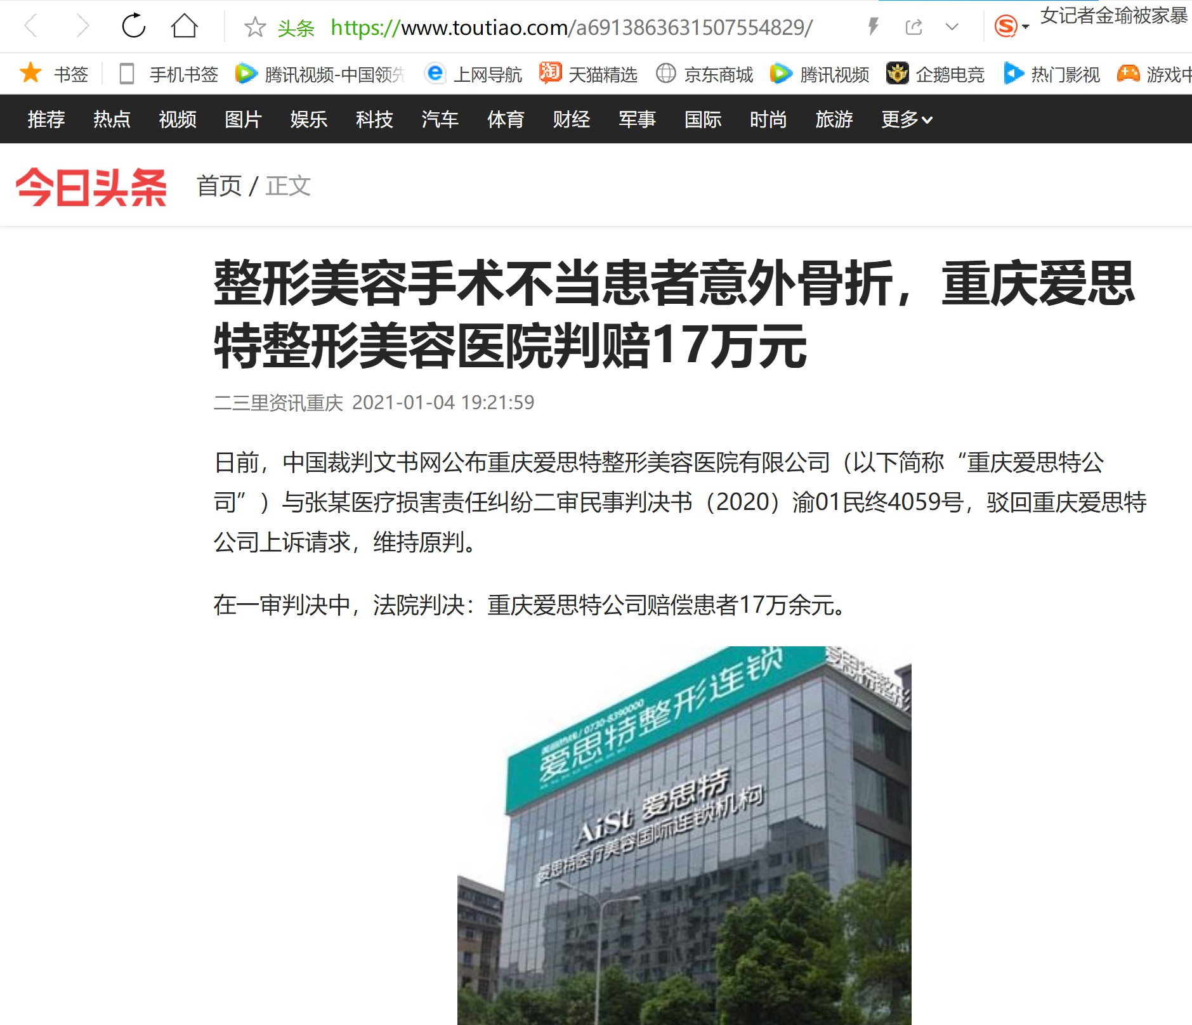Screen dimensions: 1192x1025
Task: Open the 热门影视 bookmark icon
Action: point(1014,73)
